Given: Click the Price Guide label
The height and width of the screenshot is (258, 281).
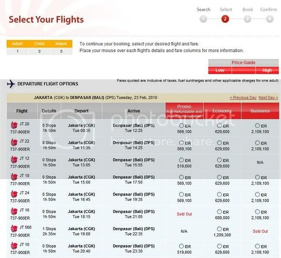Looking at the screenshot, I should pyautogui.click(x=243, y=62).
